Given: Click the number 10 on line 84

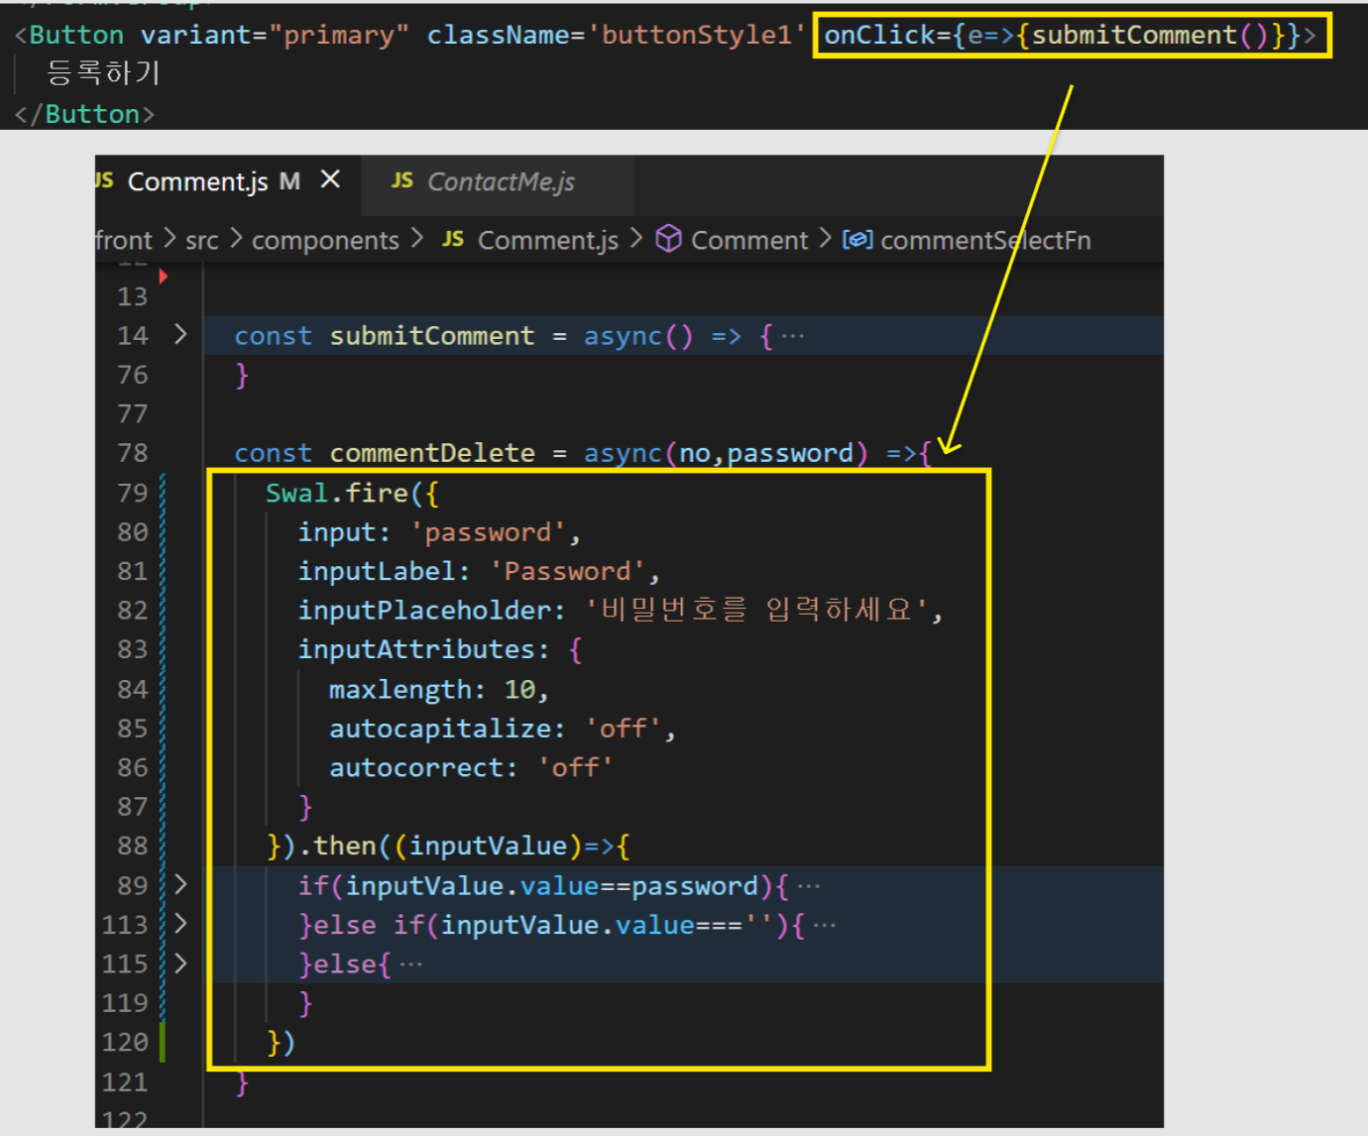Looking at the screenshot, I should point(519,689).
